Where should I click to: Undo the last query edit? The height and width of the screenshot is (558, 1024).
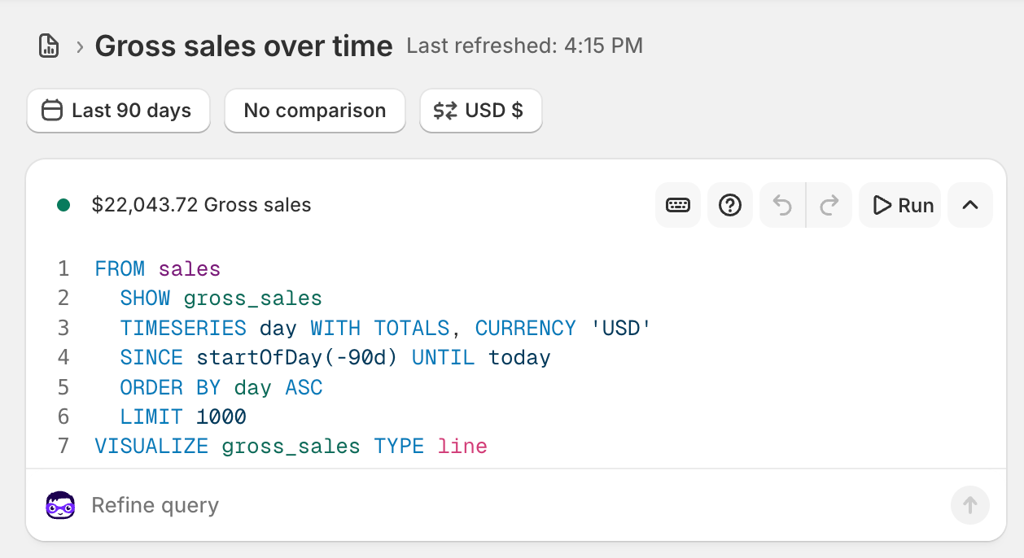pyautogui.click(x=782, y=205)
